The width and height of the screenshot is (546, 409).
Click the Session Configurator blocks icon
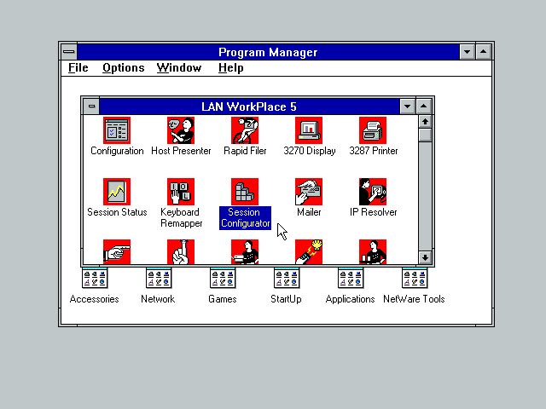pyautogui.click(x=245, y=192)
